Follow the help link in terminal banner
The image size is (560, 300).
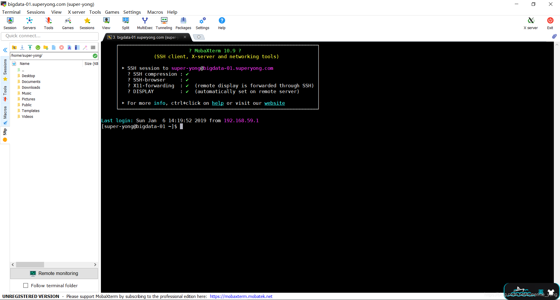click(218, 103)
